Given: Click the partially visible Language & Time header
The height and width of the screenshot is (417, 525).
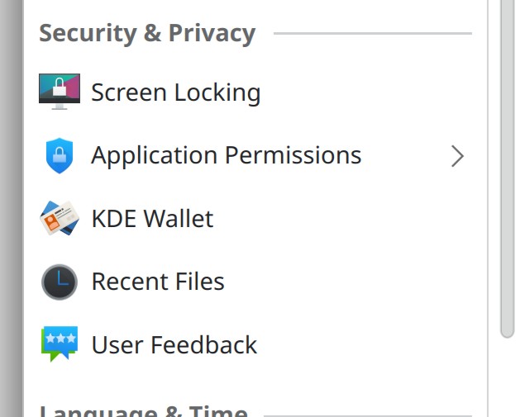Looking at the screenshot, I should click(143, 410).
